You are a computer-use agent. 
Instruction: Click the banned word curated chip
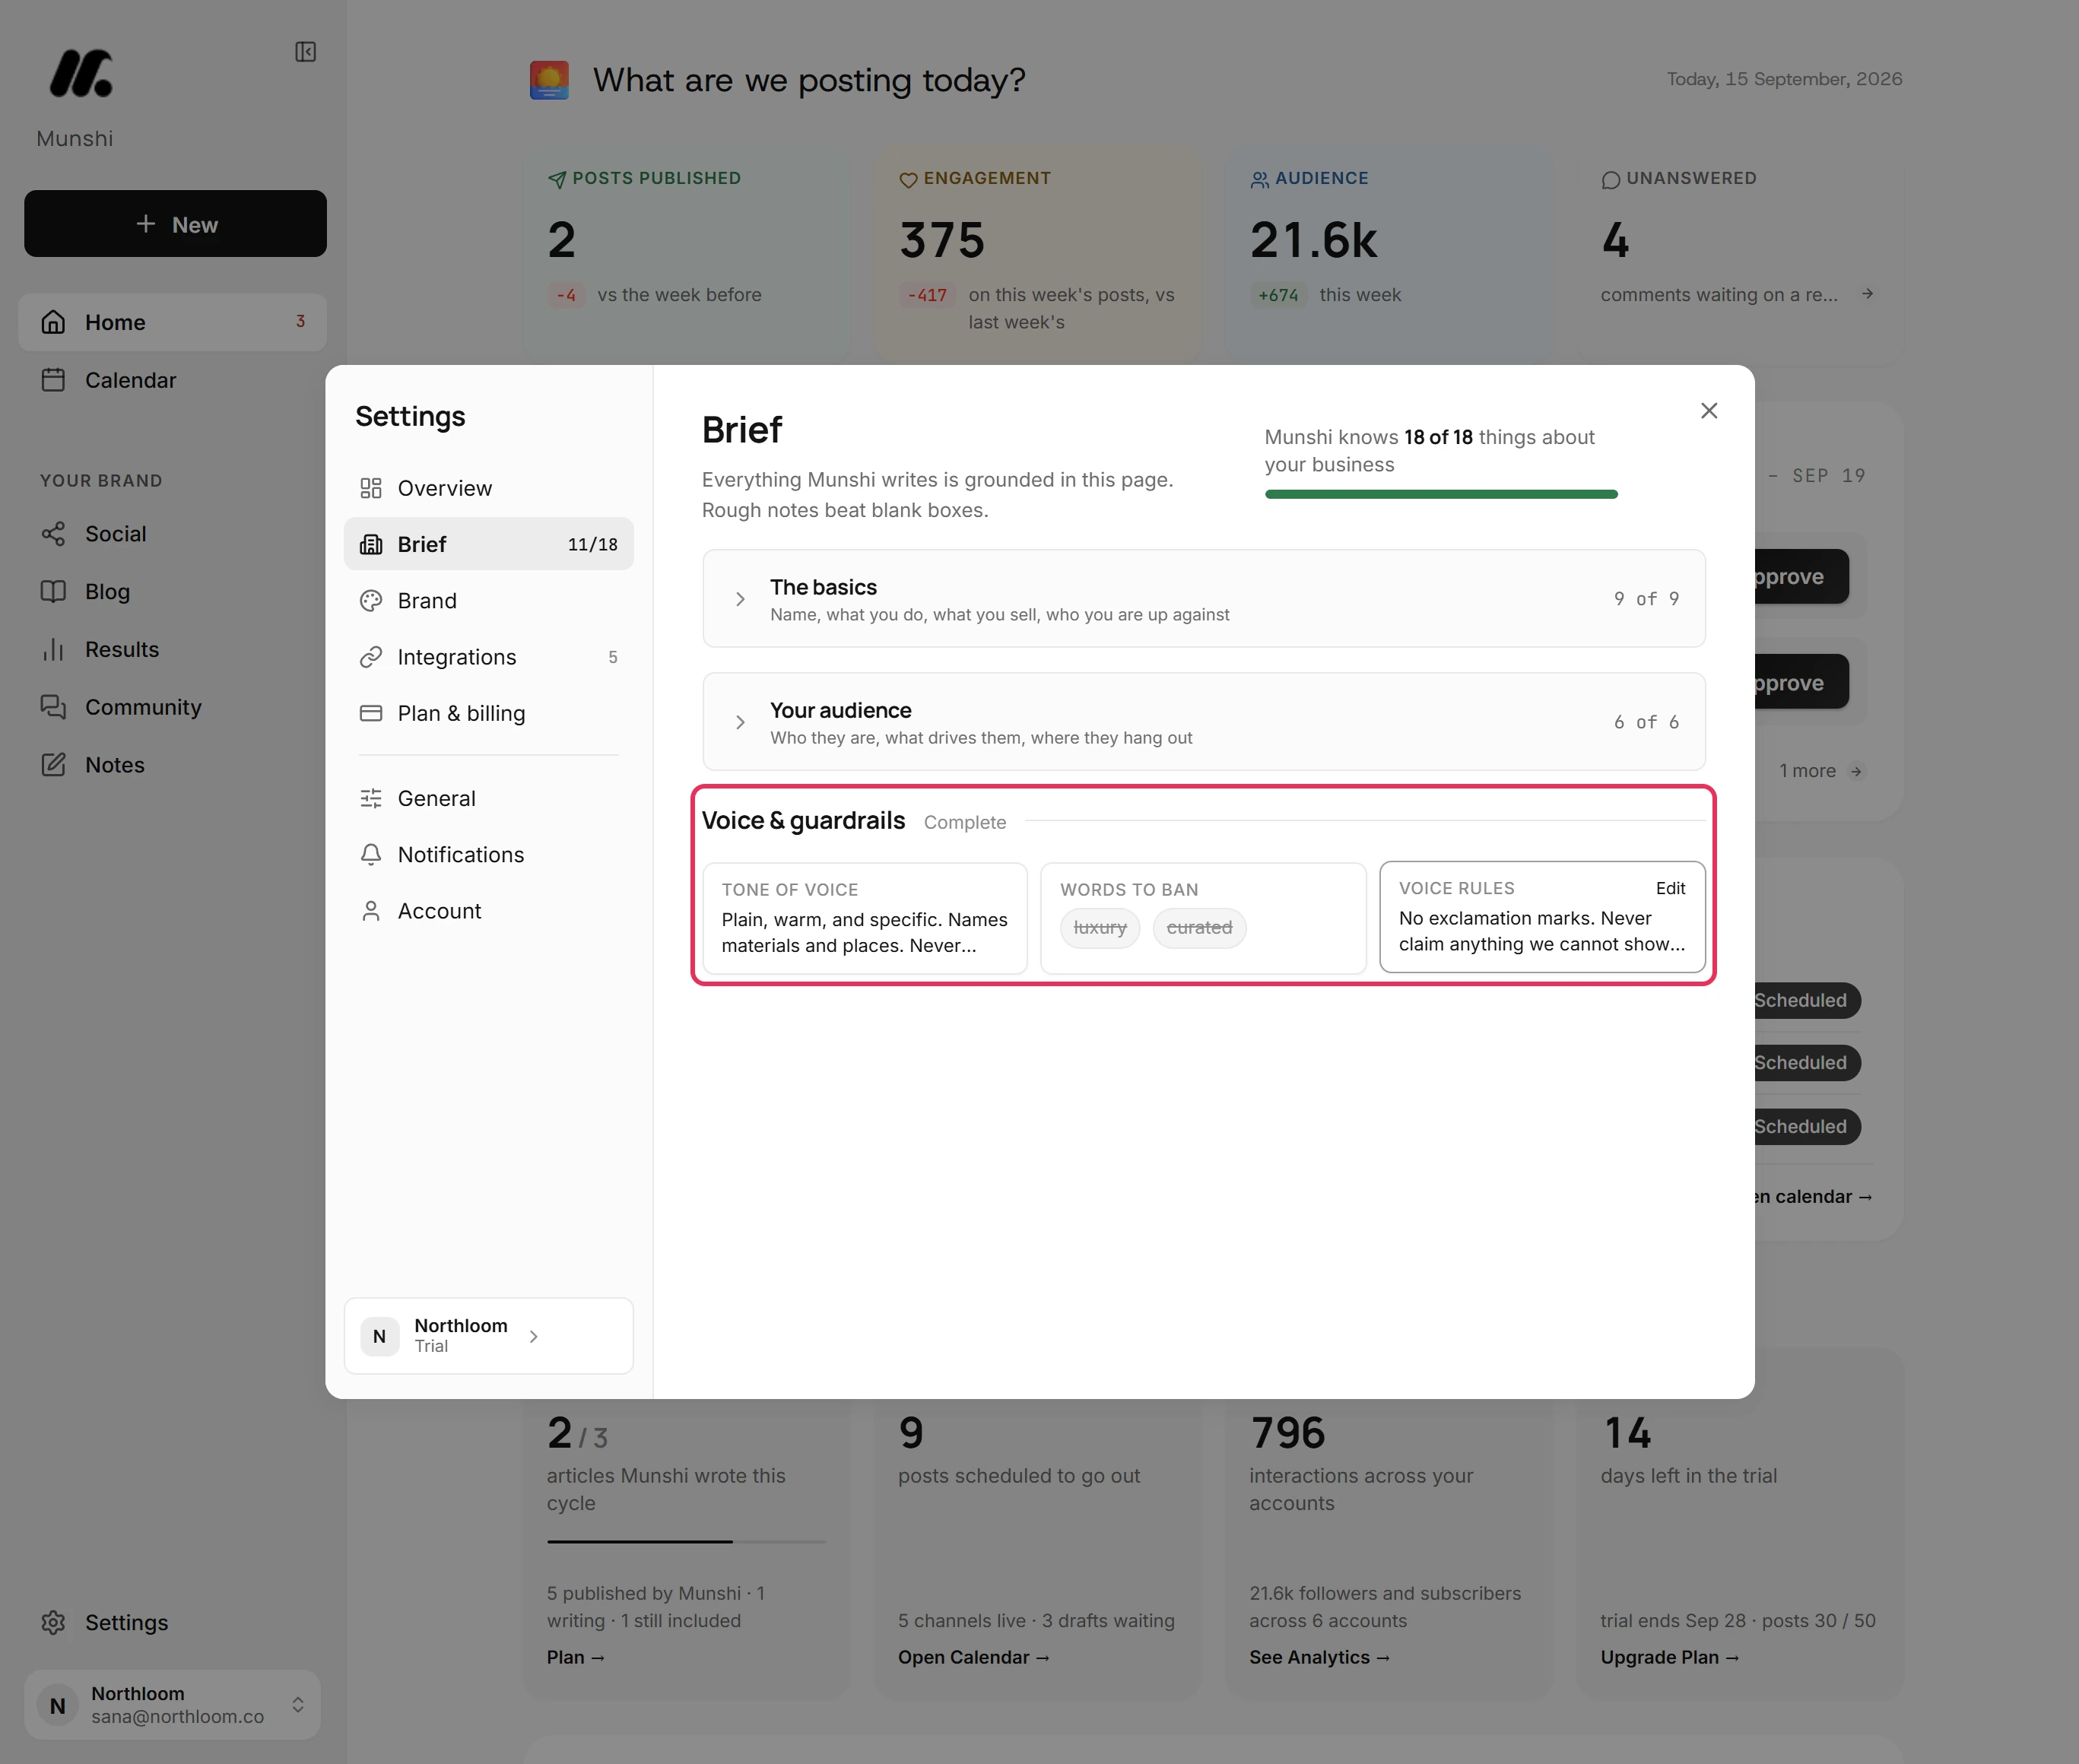coord(1199,927)
